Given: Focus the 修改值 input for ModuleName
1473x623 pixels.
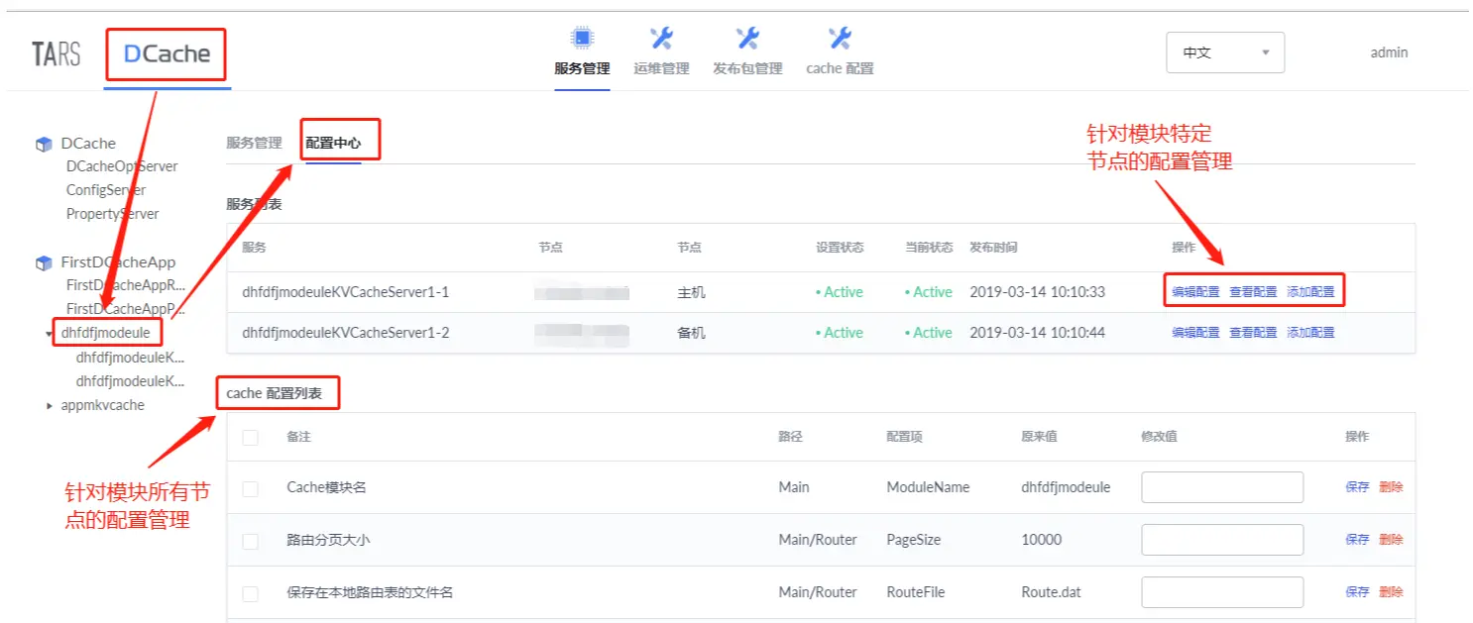Looking at the screenshot, I should [x=1222, y=487].
